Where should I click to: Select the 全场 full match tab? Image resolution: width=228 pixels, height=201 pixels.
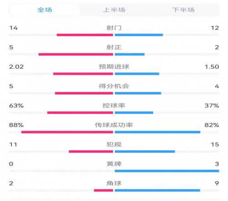pos(45,10)
